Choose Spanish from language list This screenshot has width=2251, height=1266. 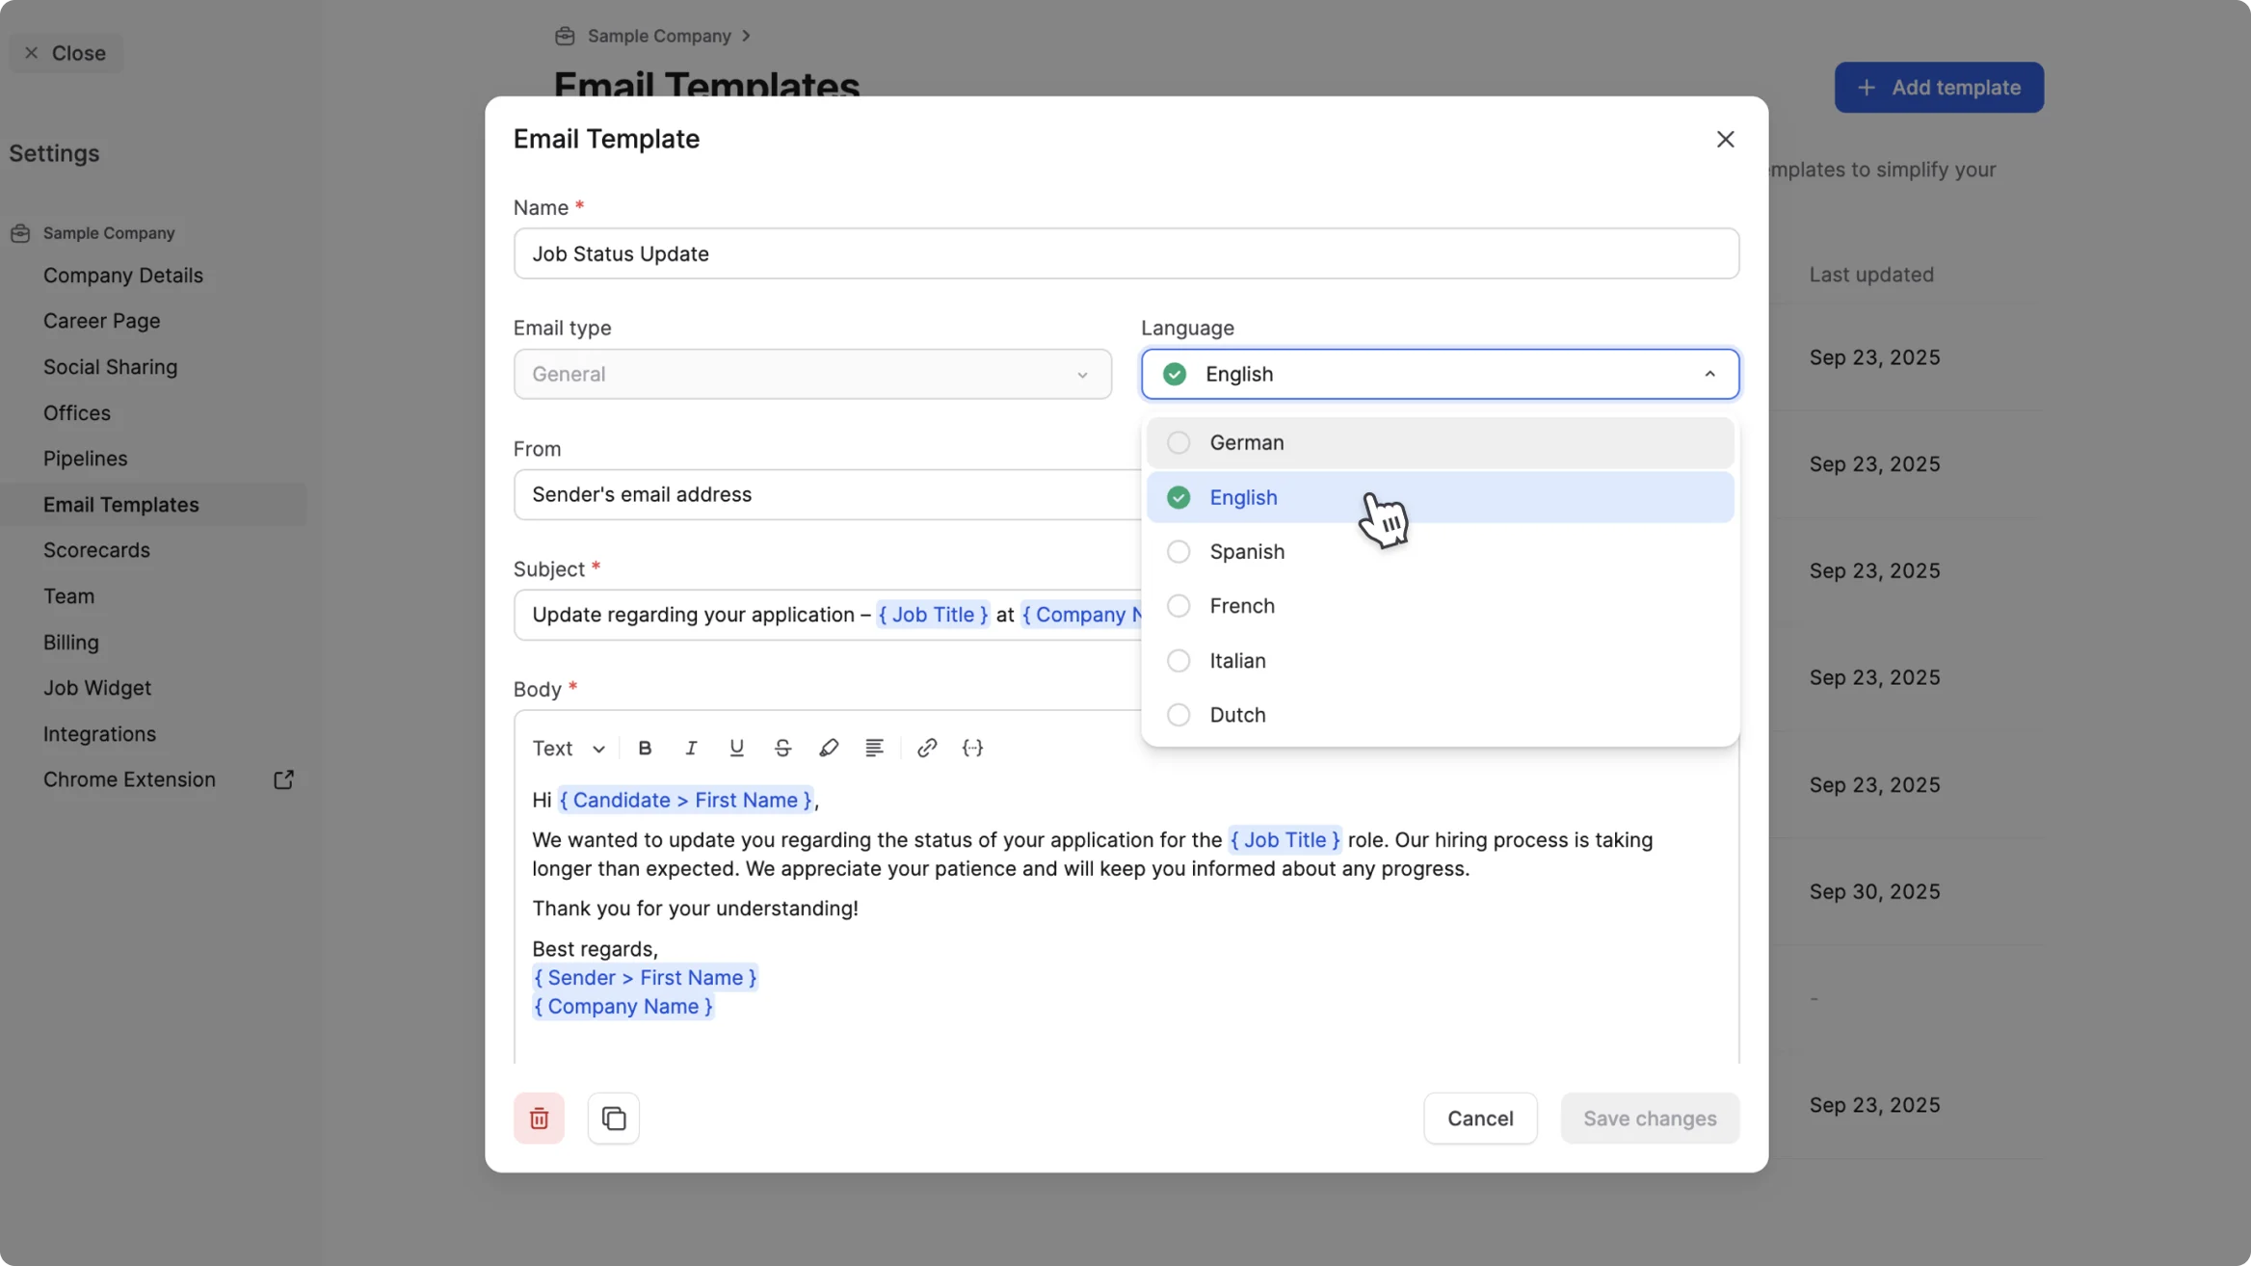click(1246, 551)
